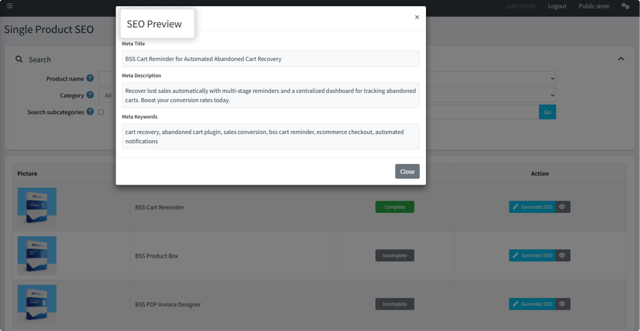The image size is (640, 331).
Task: Click the Close button in SEO Preview
Action: coord(407,171)
